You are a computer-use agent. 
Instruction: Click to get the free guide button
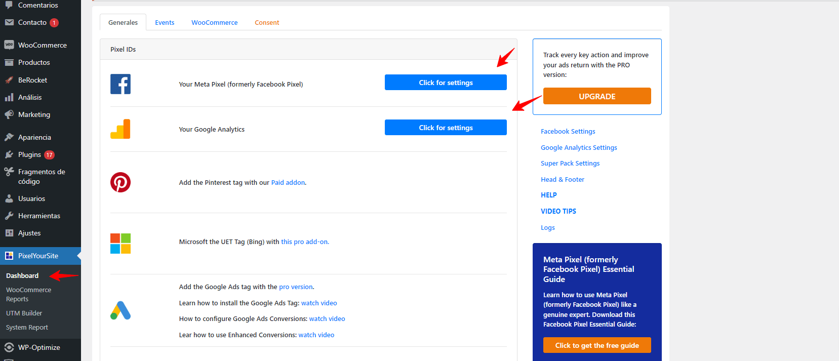(597, 345)
